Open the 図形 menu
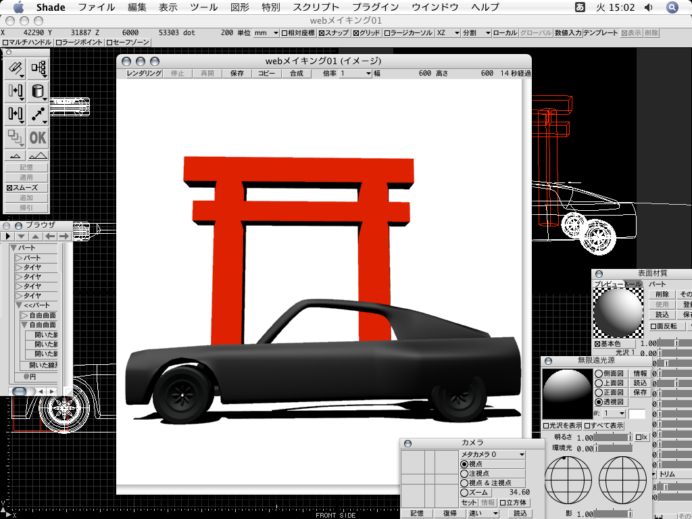The width and height of the screenshot is (692, 519). point(240,7)
